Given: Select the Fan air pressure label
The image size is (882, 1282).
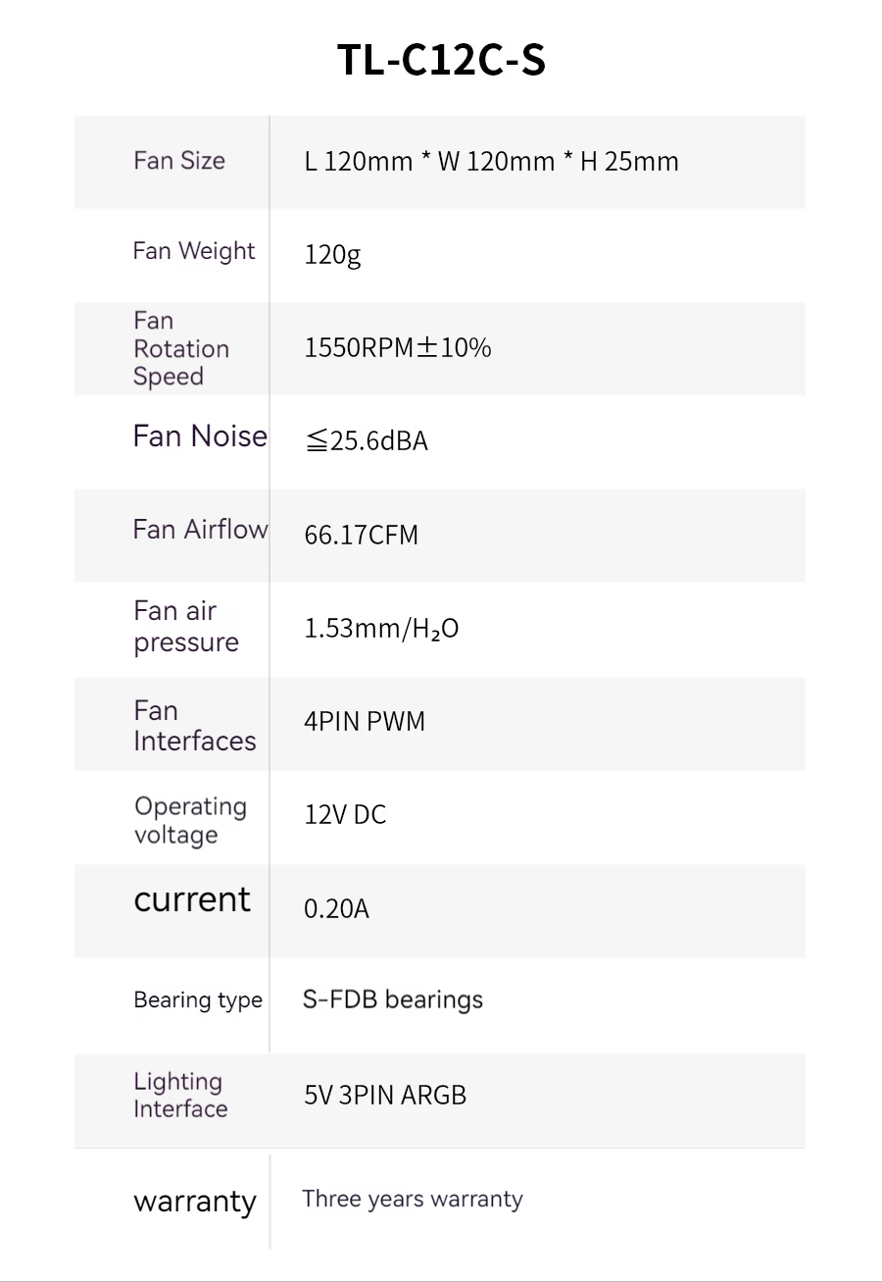Looking at the screenshot, I should (x=186, y=627).
